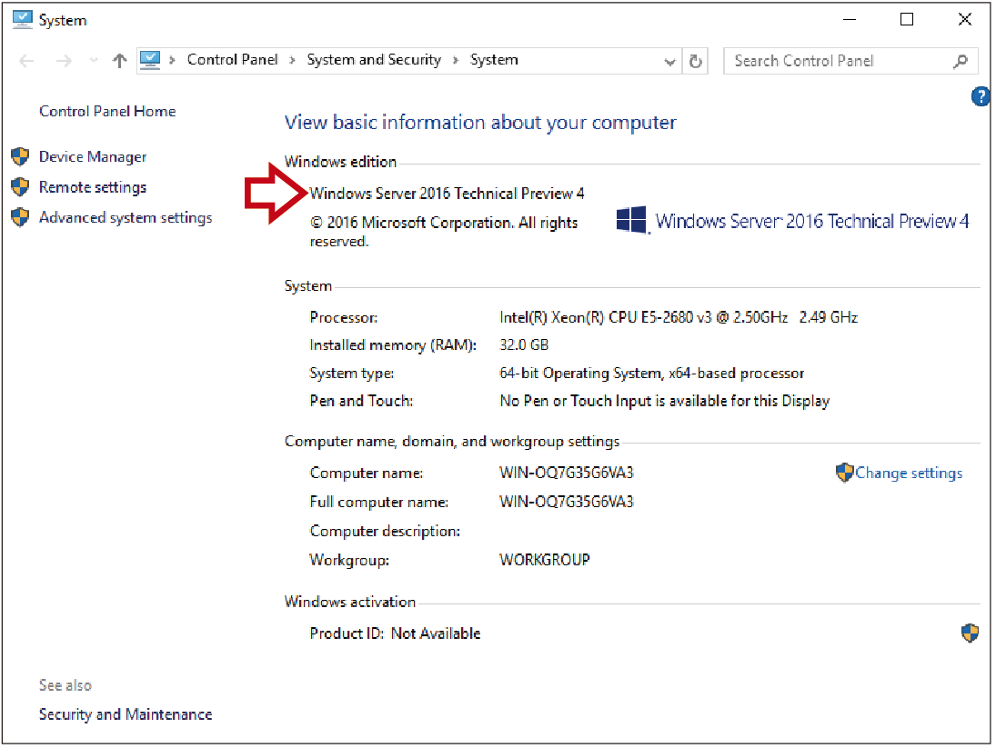Click the shield icon in Windows activation row
The width and height of the screenshot is (996, 748).
[x=970, y=633]
